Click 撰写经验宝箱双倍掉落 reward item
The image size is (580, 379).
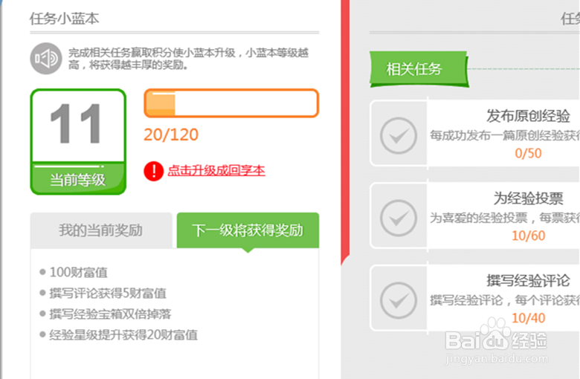point(110,314)
